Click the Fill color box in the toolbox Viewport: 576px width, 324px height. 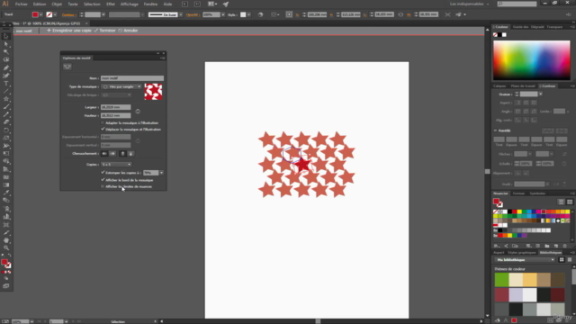pyautogui.click(x=4, y=262)
